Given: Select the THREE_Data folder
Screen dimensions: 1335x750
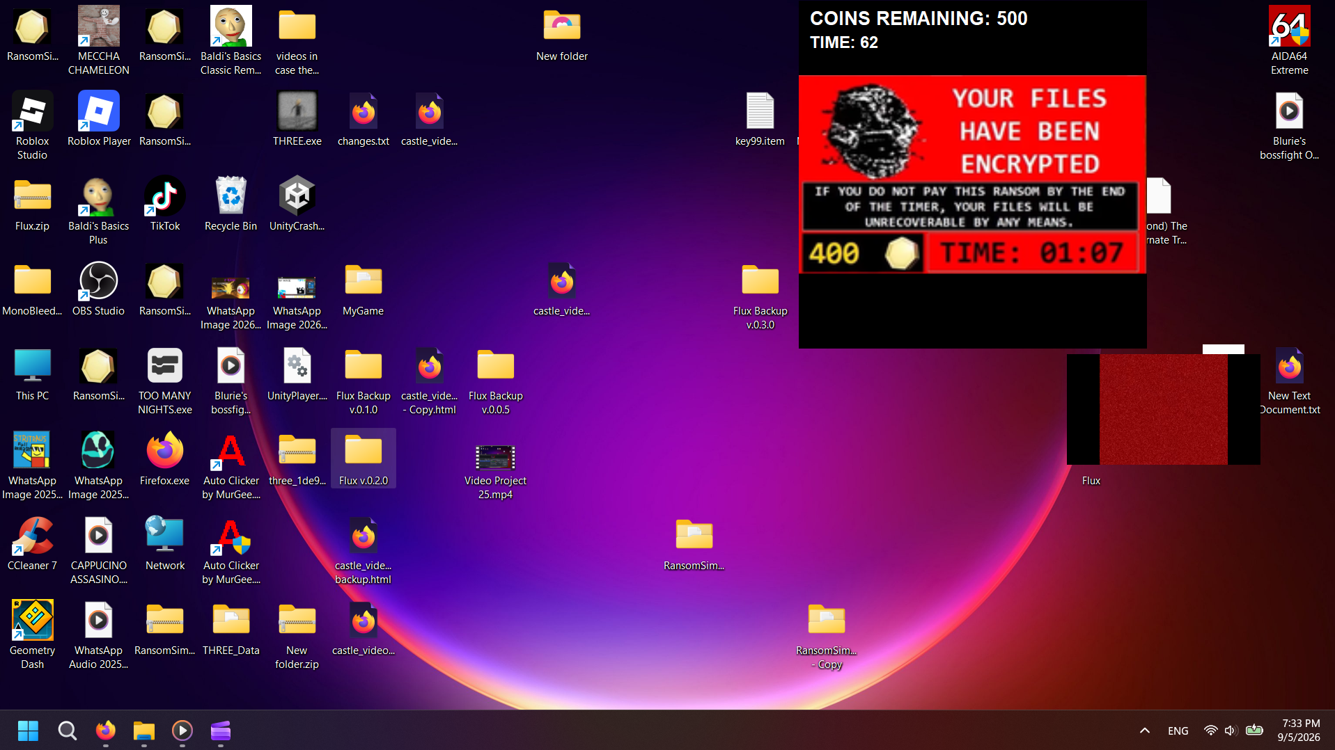Looking at the screenshot, I should [231, 628].
